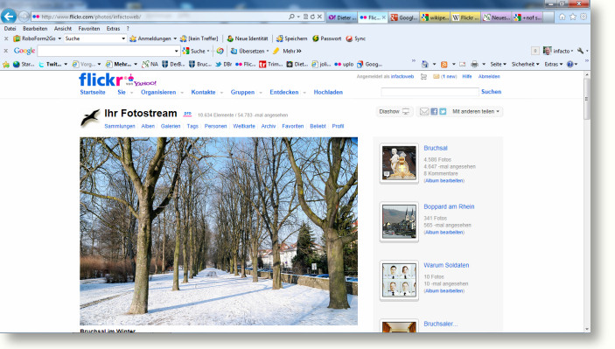Open the Warum Soldaten album thumbnail
This screenshot has height=349, width=615.
[x=399, y=281]
